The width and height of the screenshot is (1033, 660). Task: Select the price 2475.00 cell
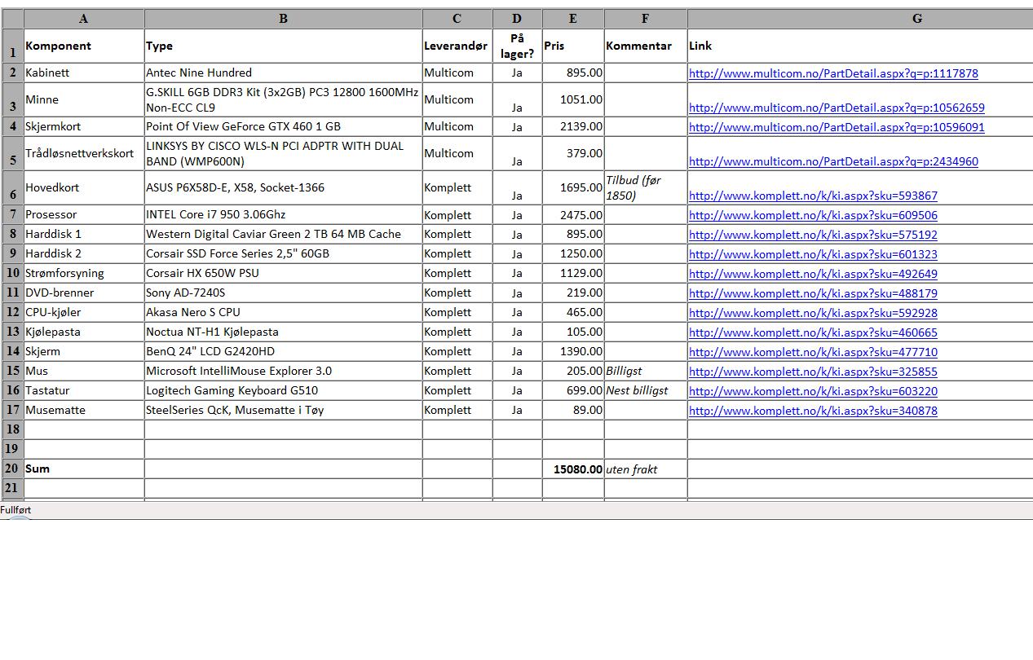pyautogui.click(x=573, y=214)
